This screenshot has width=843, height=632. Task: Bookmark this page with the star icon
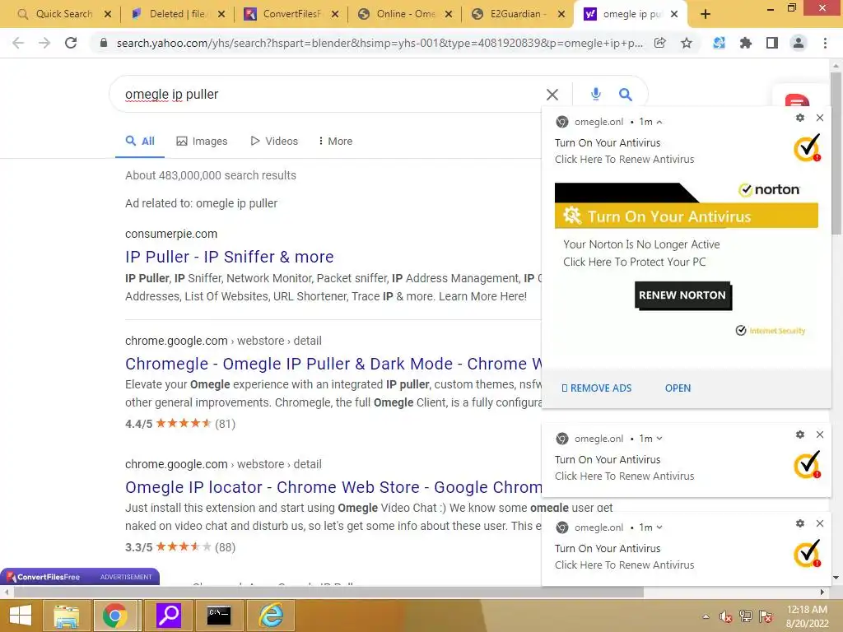coord(687,43)
